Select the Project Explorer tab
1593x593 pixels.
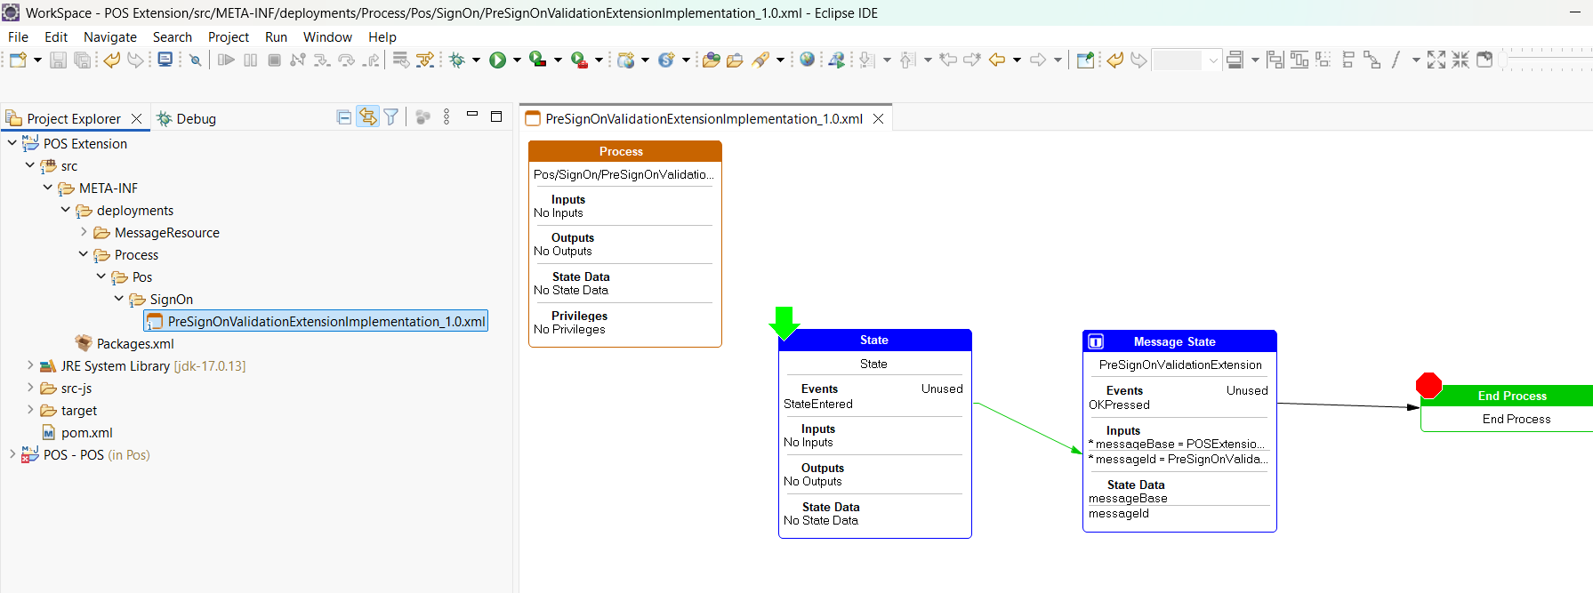[74, 119]
